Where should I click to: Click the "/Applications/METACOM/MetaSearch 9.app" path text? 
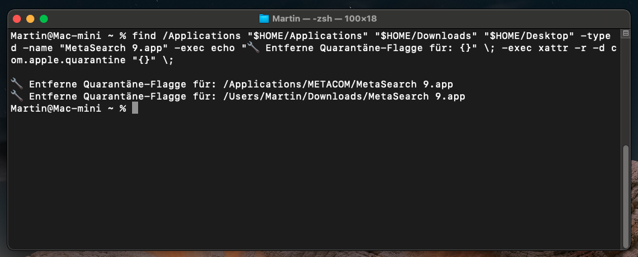(x=338, y=85)
